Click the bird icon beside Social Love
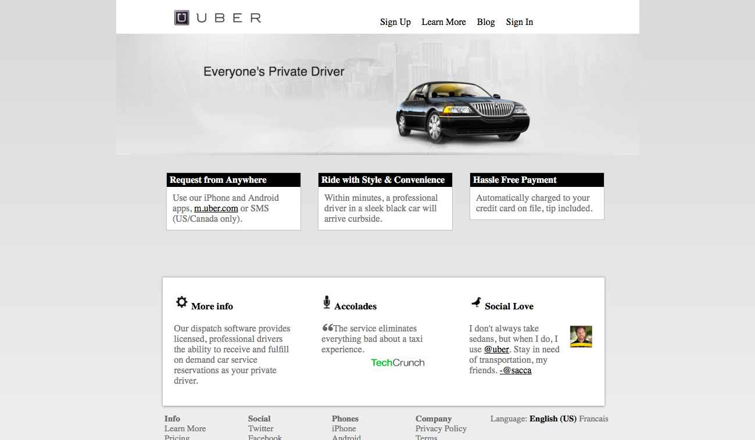Viewport: 755px width, 440px height. coord(476,302)
